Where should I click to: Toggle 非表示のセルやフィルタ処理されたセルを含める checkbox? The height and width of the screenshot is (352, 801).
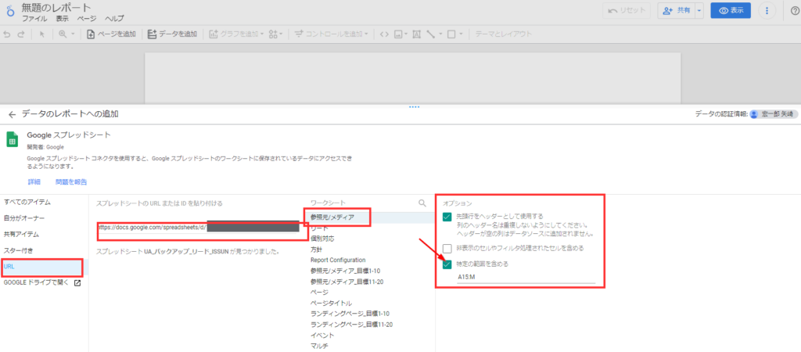(x=447, y=248)
